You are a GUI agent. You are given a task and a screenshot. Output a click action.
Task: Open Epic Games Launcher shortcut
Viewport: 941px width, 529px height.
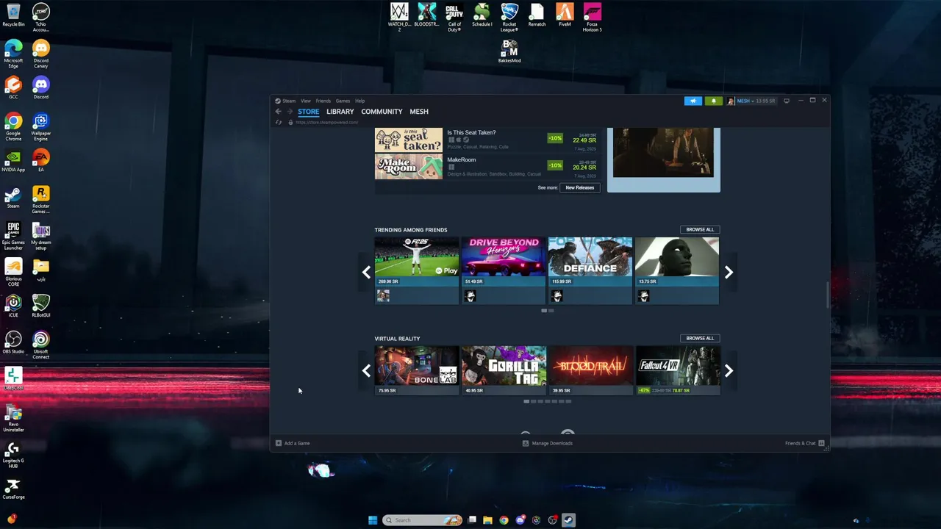coord(13,237)
